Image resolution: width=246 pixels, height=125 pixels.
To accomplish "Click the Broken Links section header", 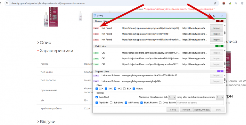I will 101,21.
